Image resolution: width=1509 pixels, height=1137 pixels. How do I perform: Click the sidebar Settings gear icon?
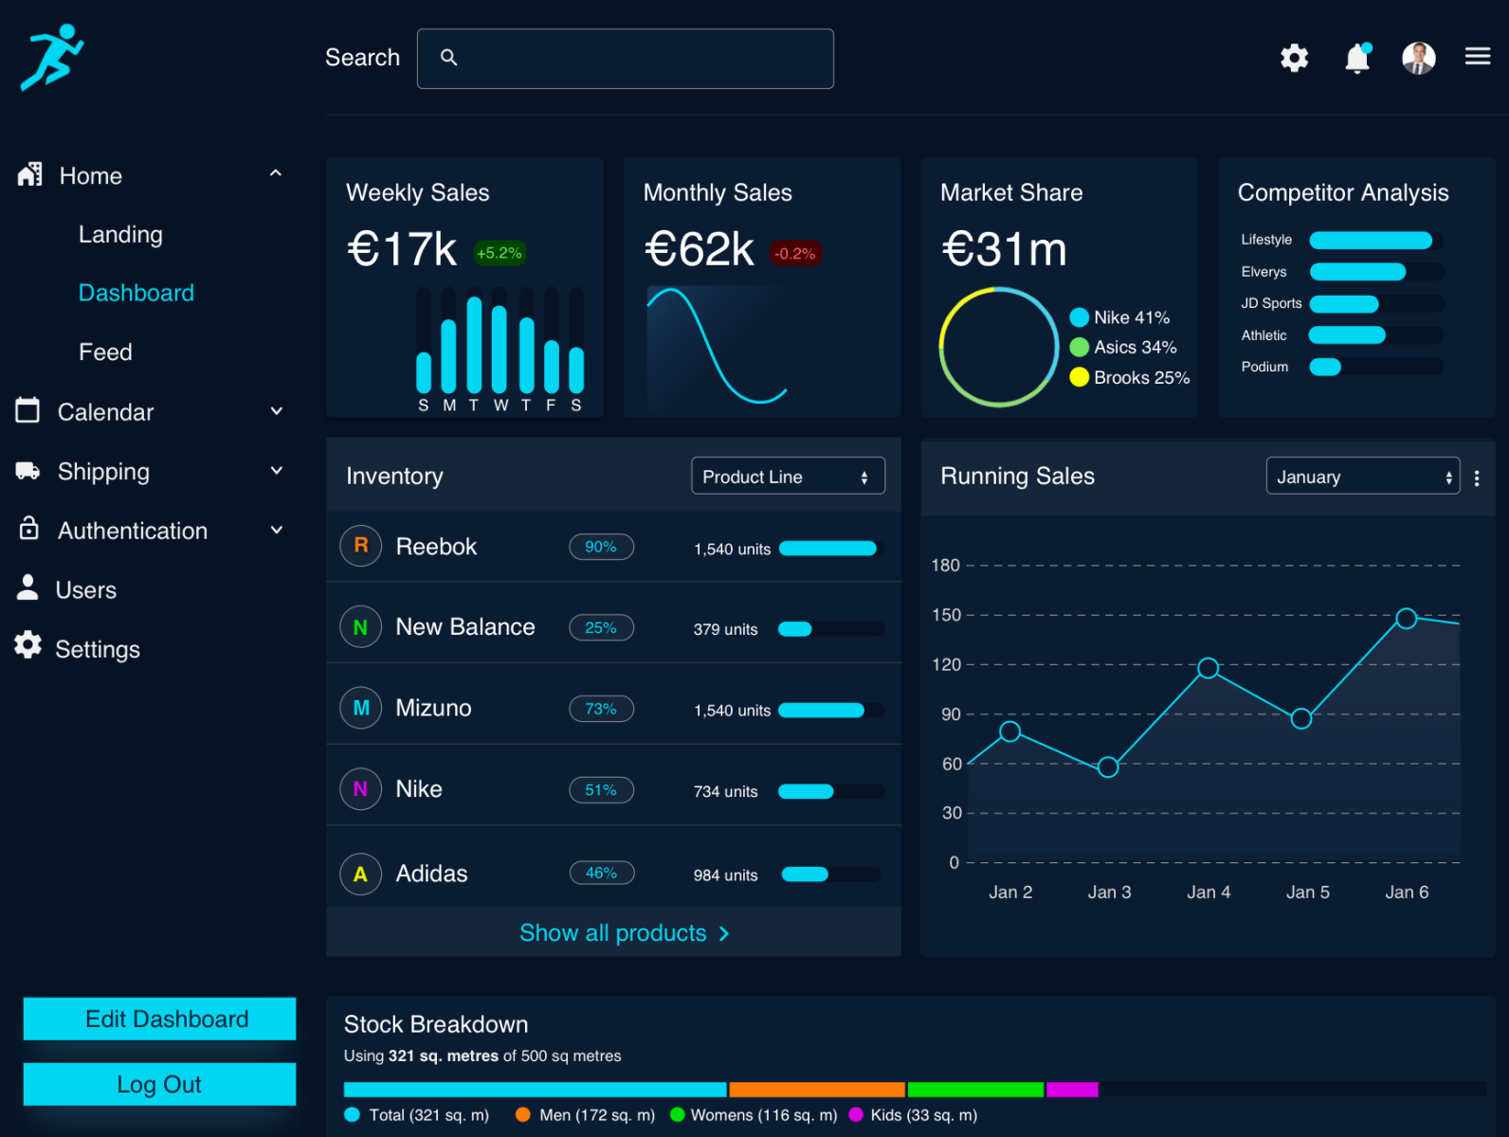pyautogui.click(x=27, y=645)
